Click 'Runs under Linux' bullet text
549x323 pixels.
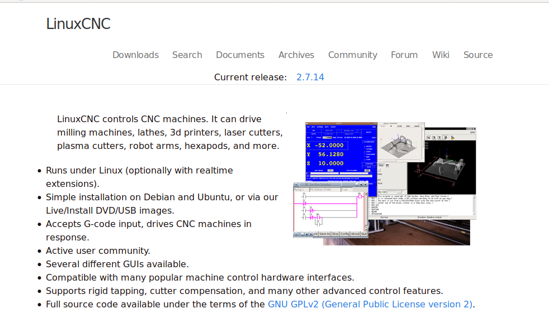click(x=139, y=177)
